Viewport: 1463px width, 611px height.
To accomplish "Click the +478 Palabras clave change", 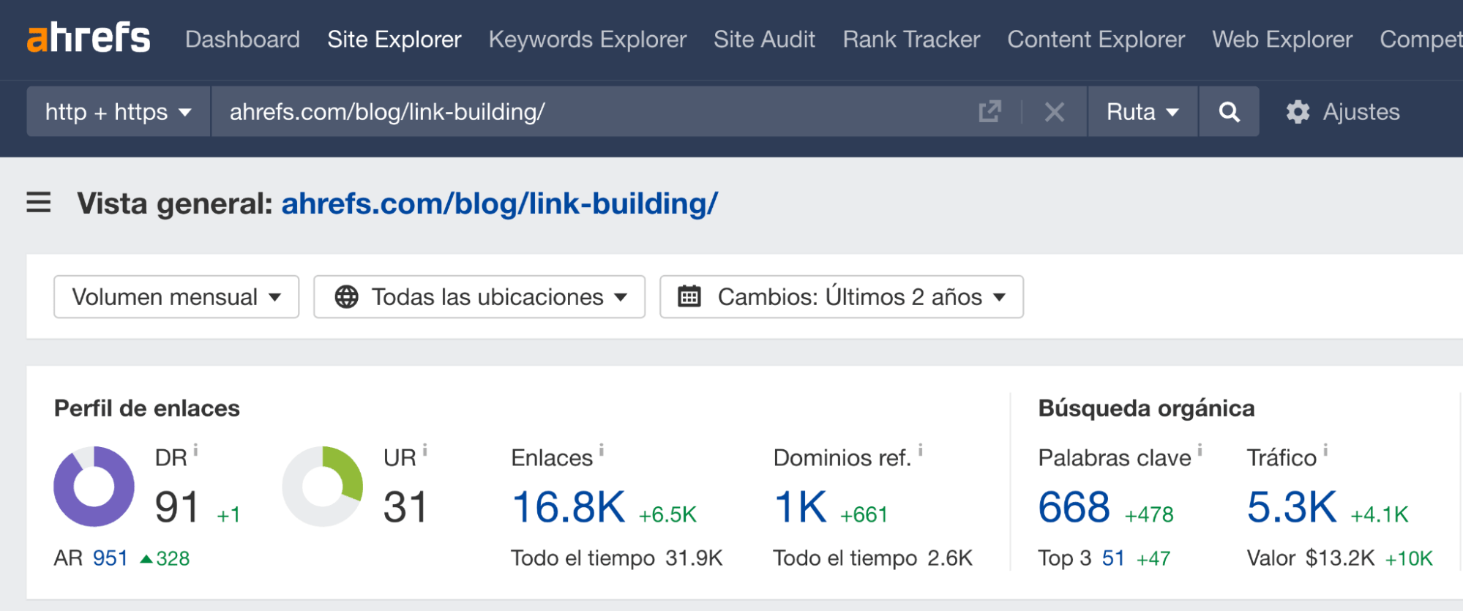I will (1149, 514).
